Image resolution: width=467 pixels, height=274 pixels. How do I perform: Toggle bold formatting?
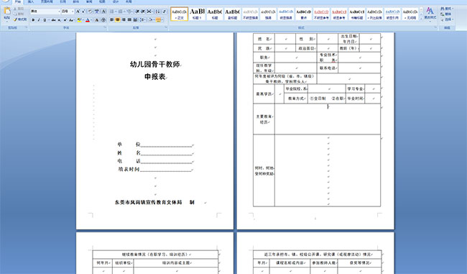(33, 20)
